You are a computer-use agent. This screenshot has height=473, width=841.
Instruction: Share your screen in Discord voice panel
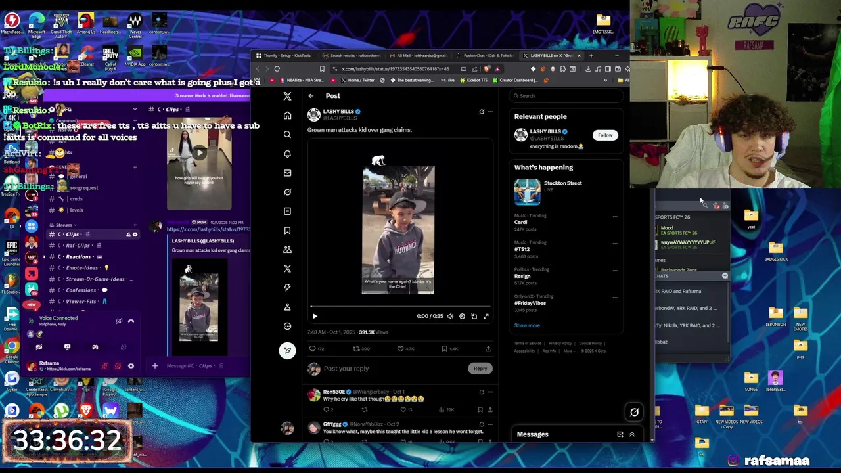tap(67, 347)
